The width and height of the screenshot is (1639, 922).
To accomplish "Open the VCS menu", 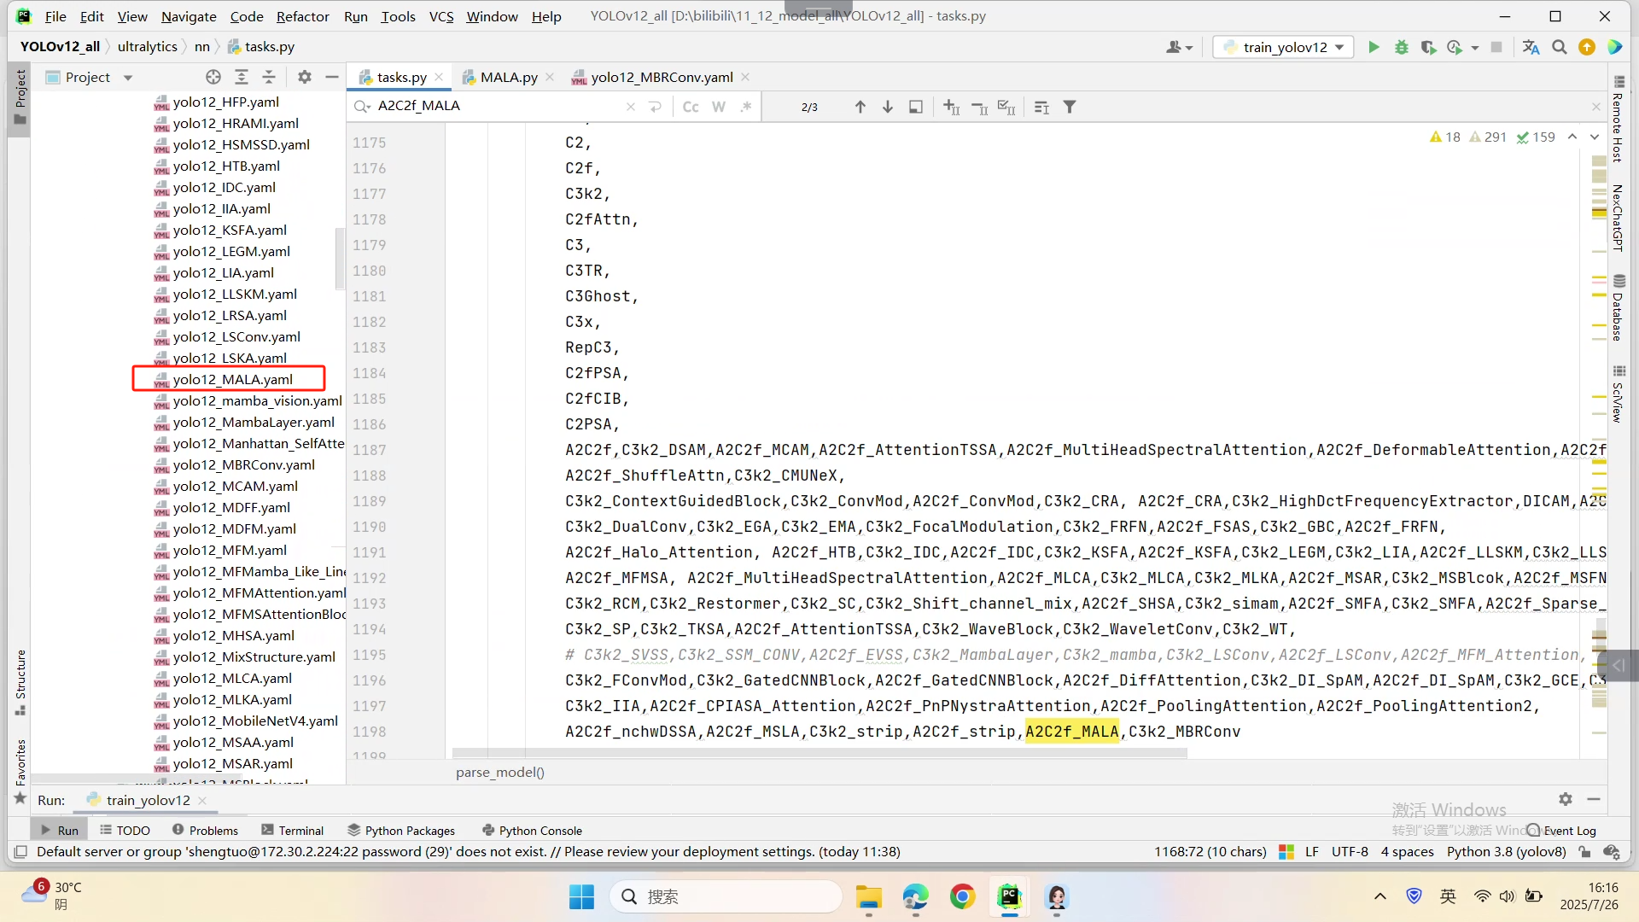I will [x=441, y=16].
